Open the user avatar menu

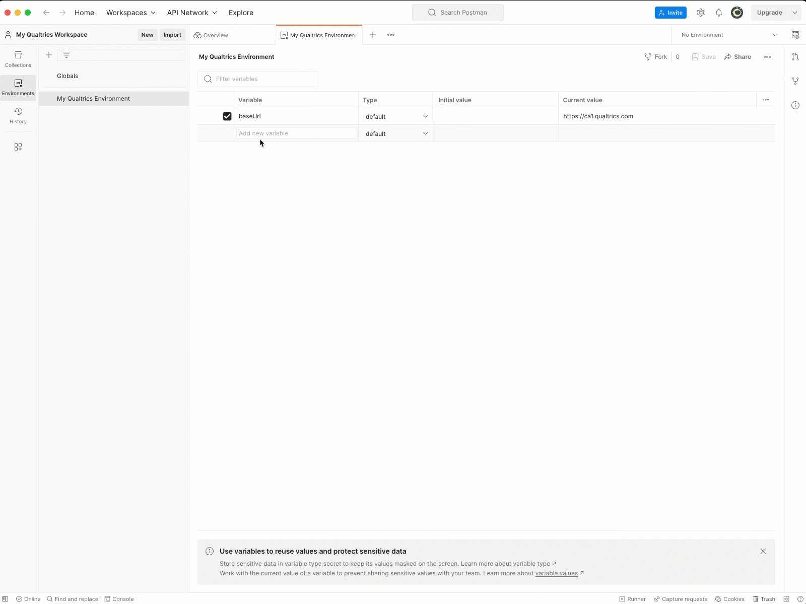[737, 13]
